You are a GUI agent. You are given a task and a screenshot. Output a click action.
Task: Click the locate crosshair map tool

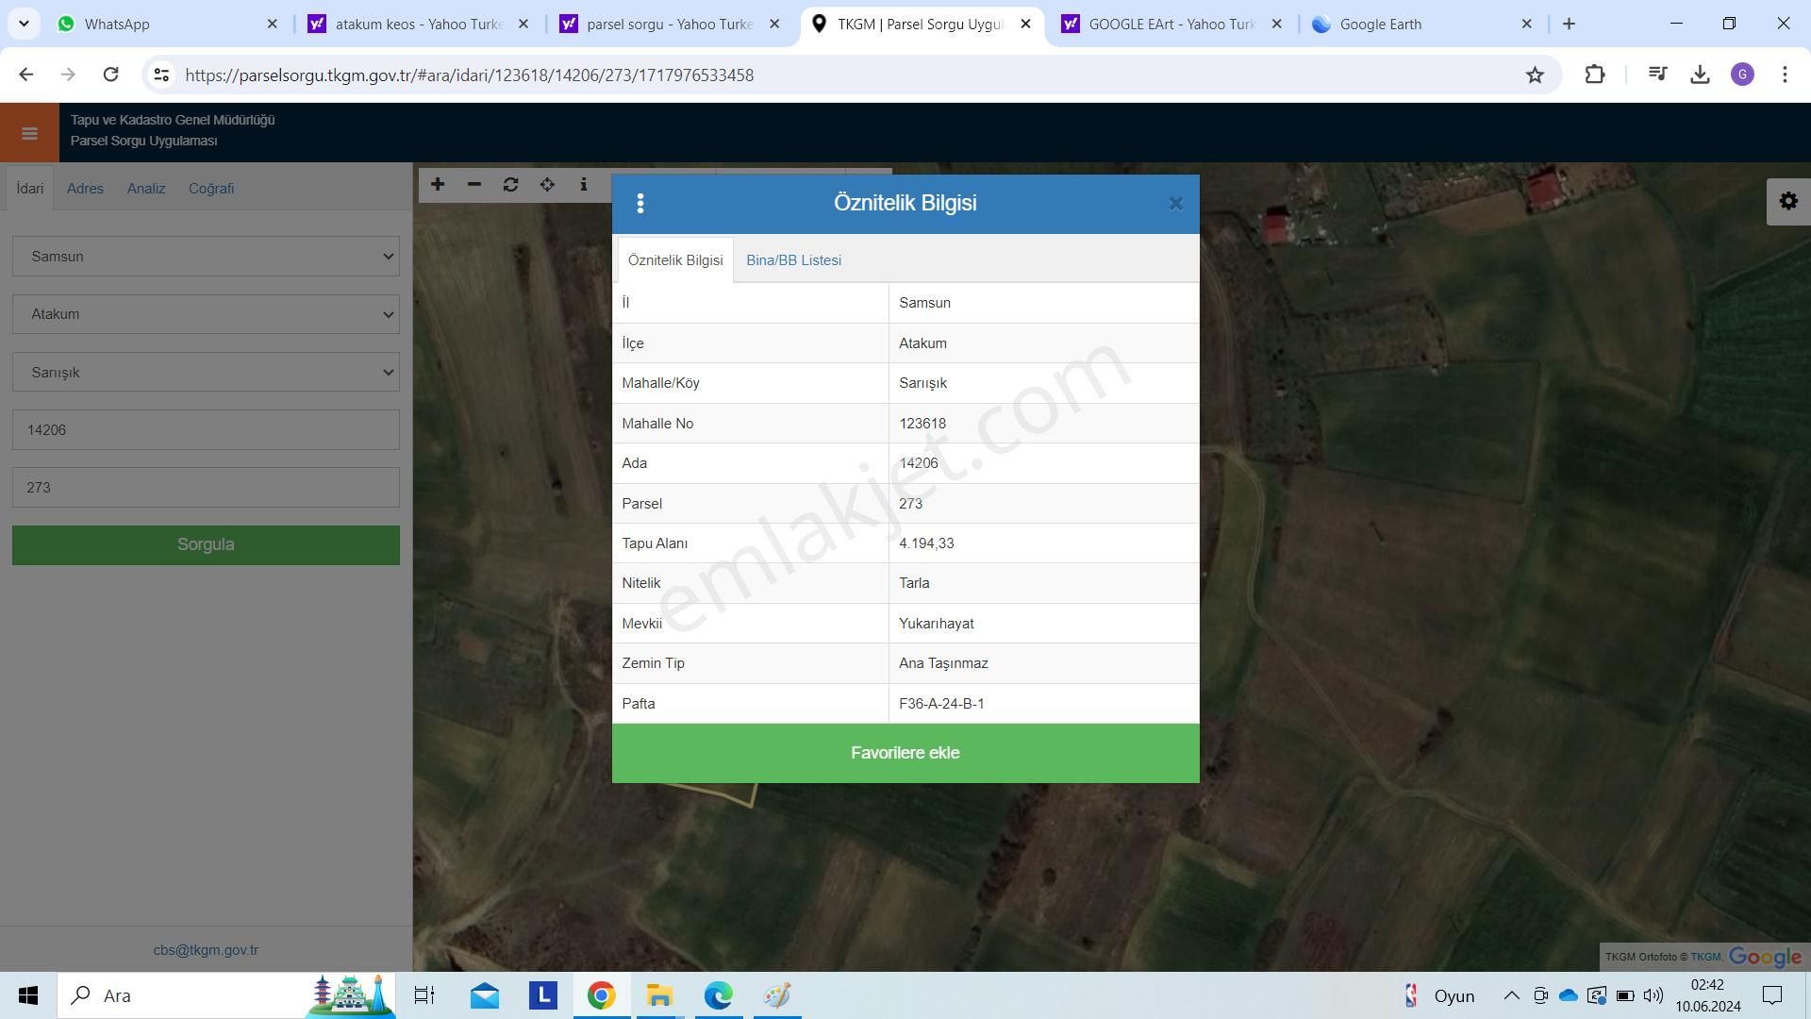coord(547,184)
